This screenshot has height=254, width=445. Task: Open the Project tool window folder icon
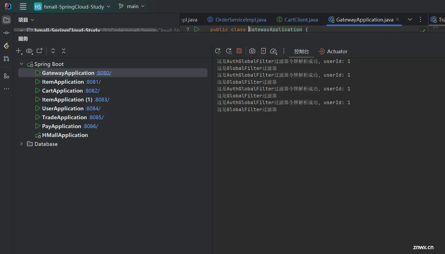(x=6, y=20)
